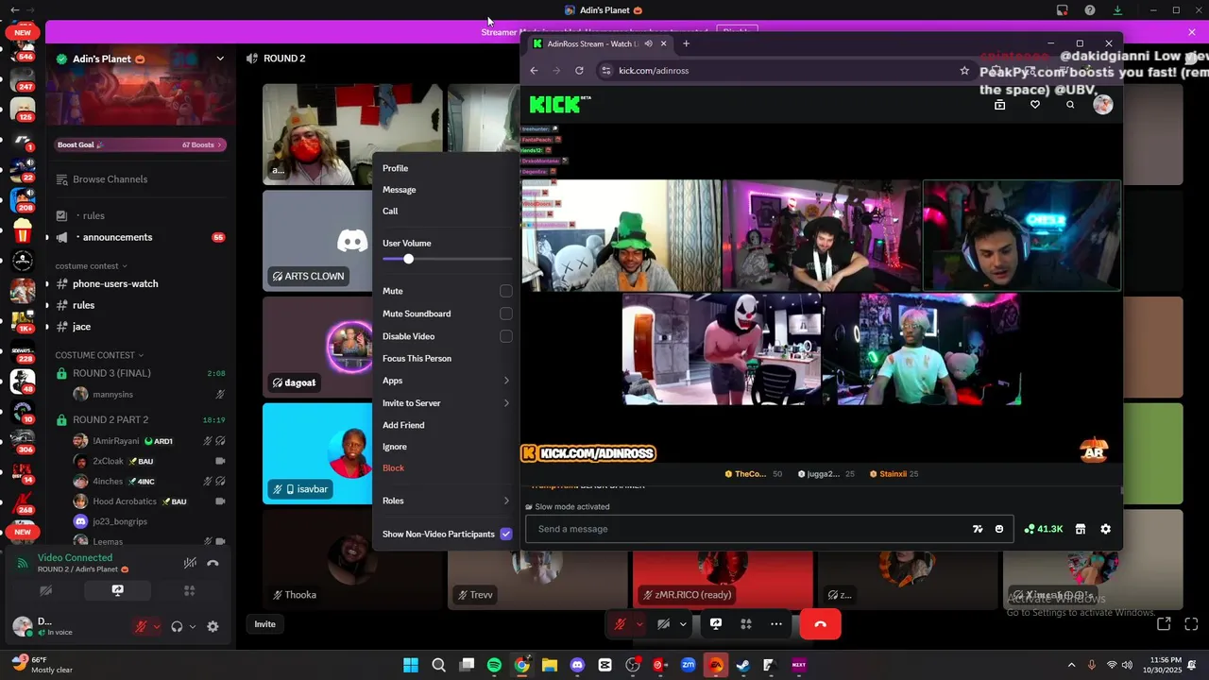Uncheck Show Non-Video Participants

[x=506, y=534]
